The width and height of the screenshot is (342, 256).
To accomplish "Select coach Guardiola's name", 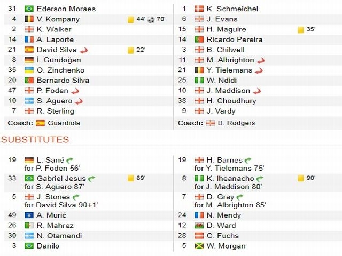I will click(x=64, y=123).
